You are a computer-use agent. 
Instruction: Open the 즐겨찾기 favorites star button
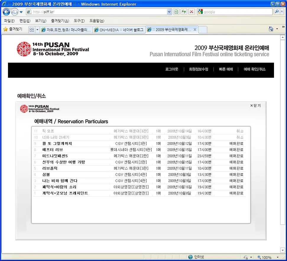coord(12,29)
